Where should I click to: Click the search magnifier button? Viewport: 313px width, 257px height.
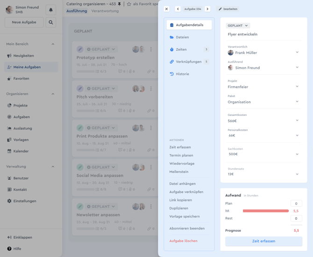51,22
